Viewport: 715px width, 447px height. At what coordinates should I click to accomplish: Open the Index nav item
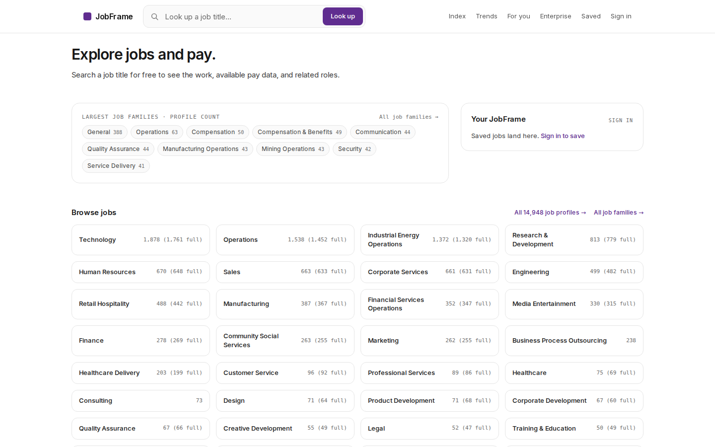click(x=457, y=16)
